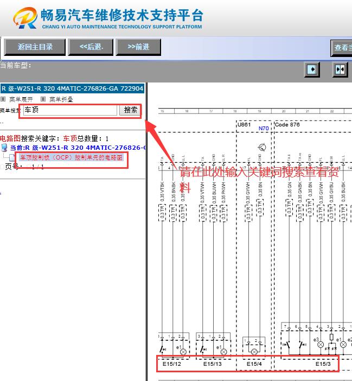This screenshot has height=381, width=352.
Task: Go back with the <<后退 button
Action: [91, 47]
